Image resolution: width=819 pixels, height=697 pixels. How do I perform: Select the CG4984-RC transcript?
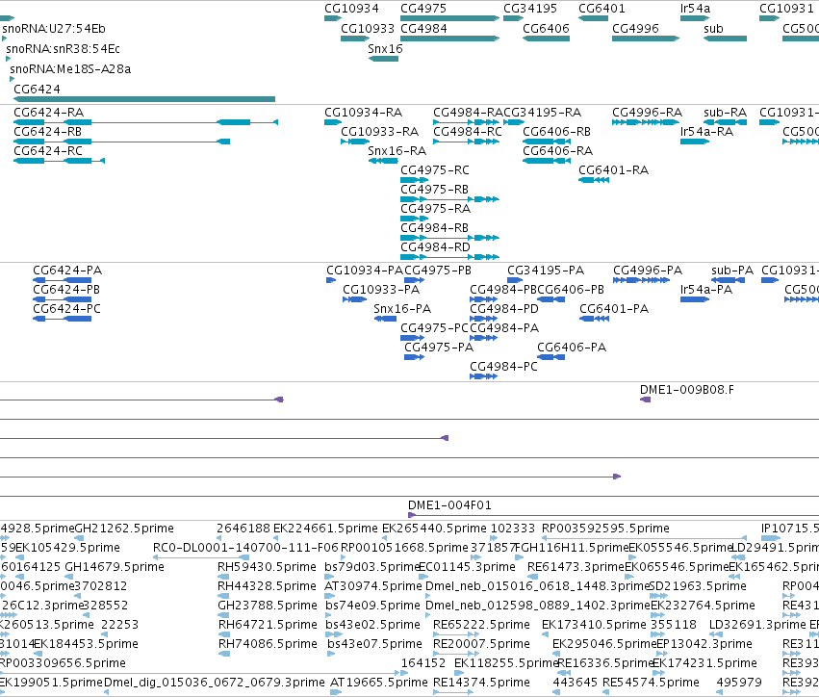(x=467, y=142)
